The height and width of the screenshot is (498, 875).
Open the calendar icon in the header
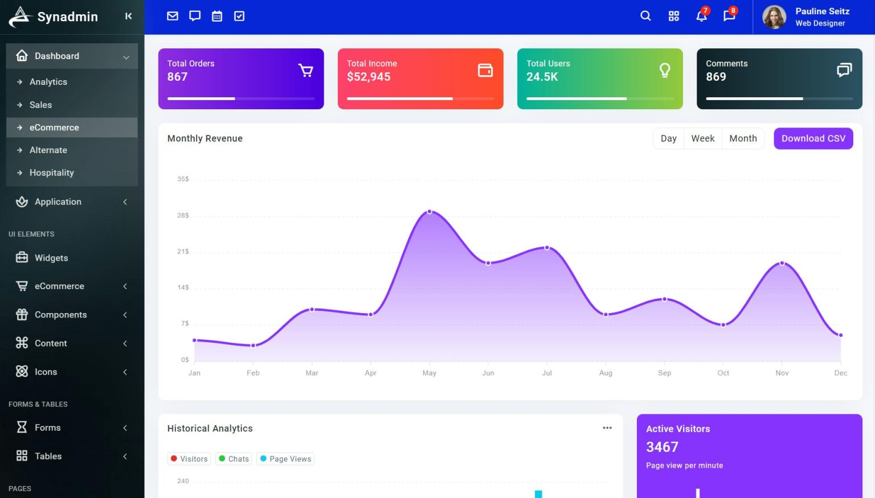(x=216, y=15)
